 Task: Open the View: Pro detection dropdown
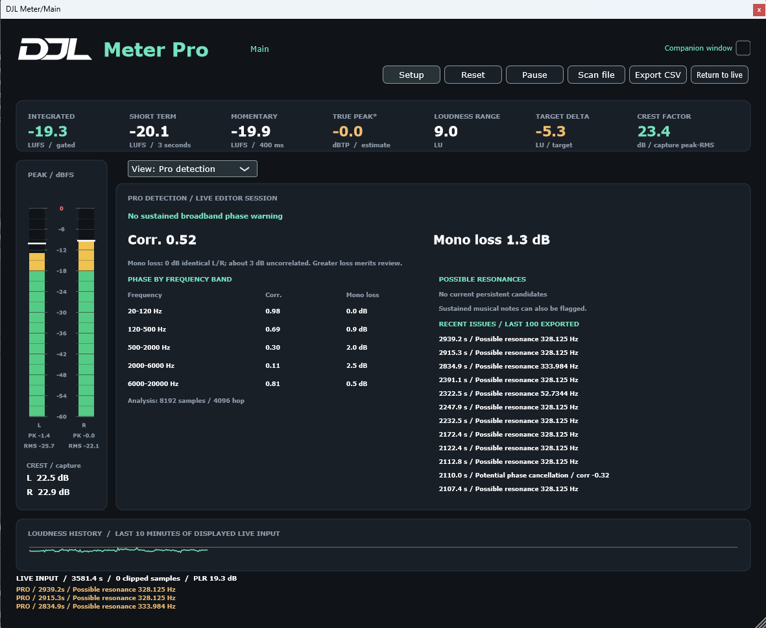(193, 169)
